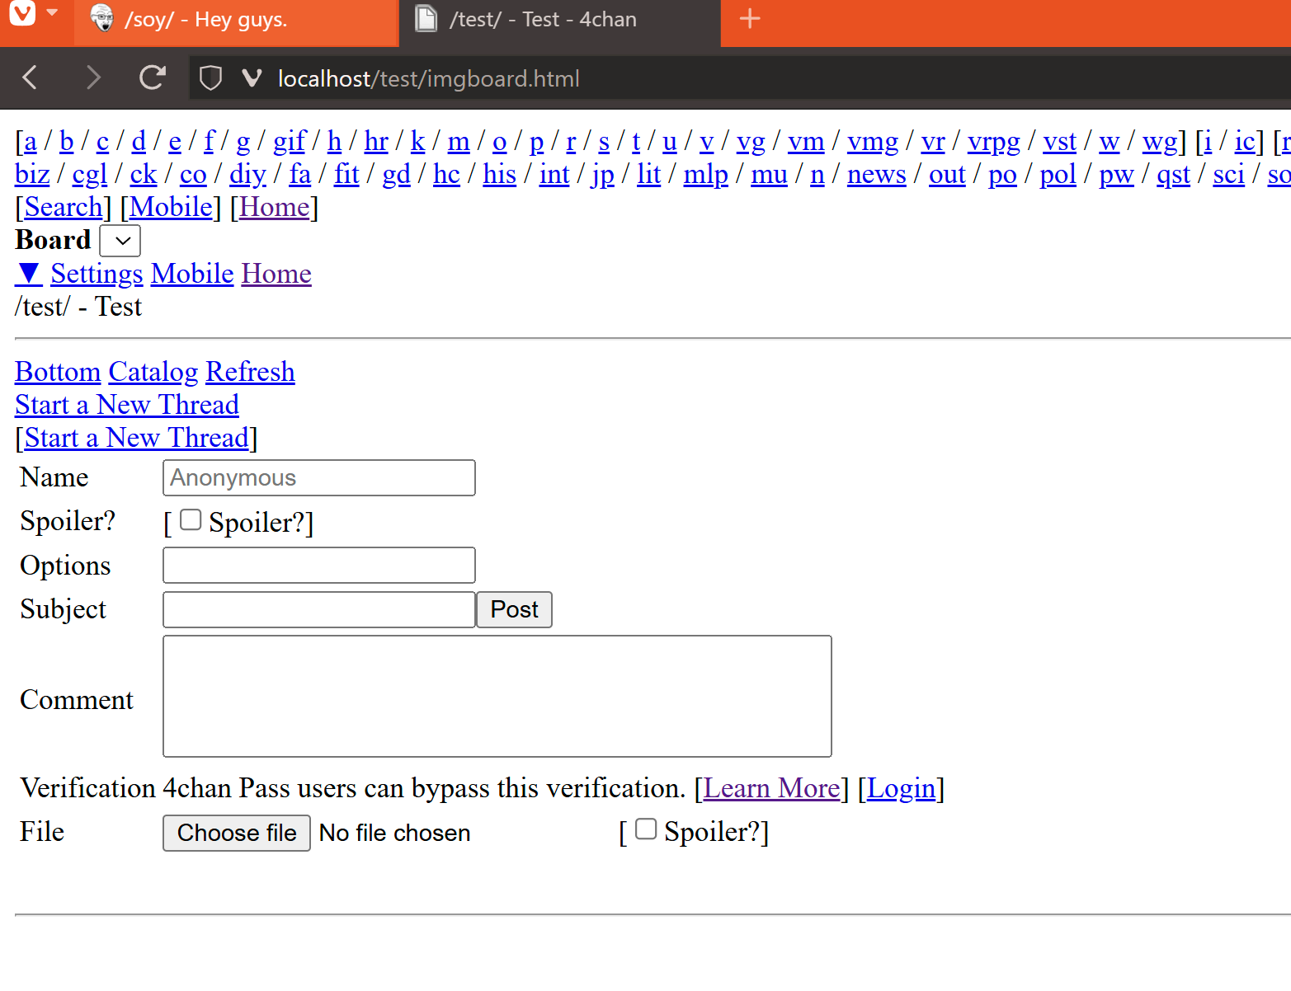Reload the page with the refresh icon

153,77
